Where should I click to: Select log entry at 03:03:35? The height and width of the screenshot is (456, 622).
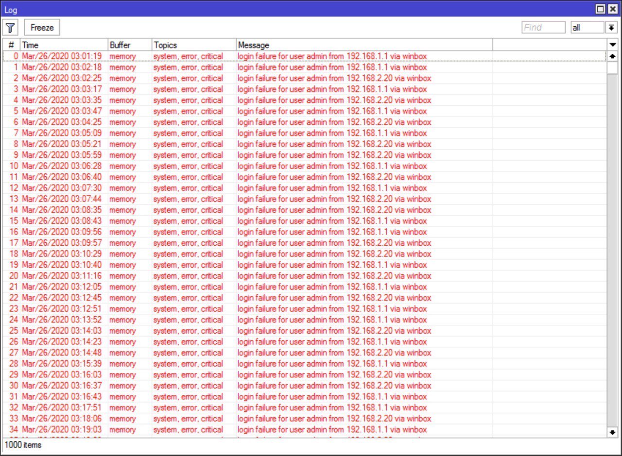tap(305, 100)
